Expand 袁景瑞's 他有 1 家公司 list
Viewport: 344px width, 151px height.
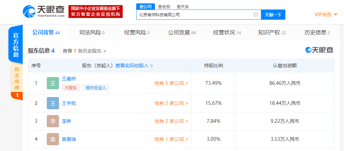(x=171, y=139)
